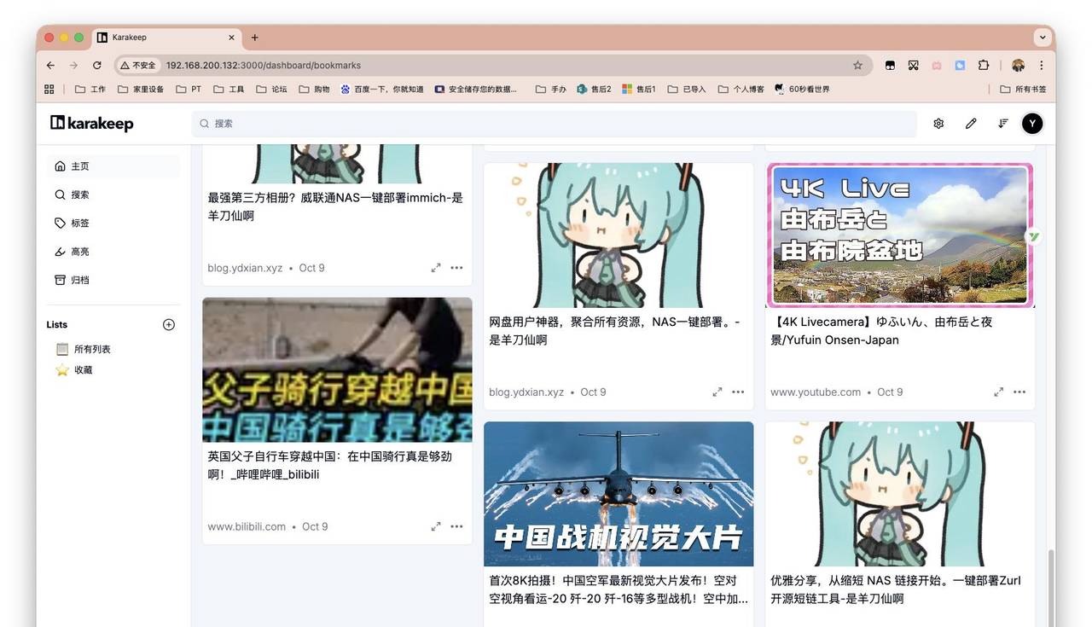This screenshot has width=1092, height=627.
Task: Click inside the 搜索 search field
Action: (555, 123)
